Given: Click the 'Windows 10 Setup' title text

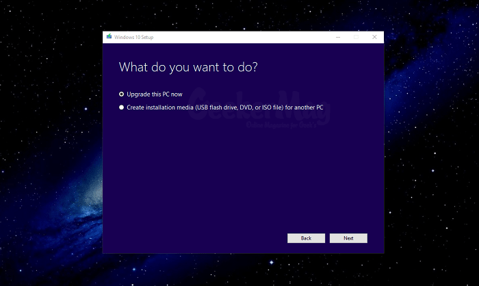Looking at the screenshot, I should pyautogui.click(x=134, y=37).
